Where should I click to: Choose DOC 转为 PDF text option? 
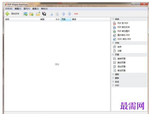pyautogui.click(x=124, y=39)
